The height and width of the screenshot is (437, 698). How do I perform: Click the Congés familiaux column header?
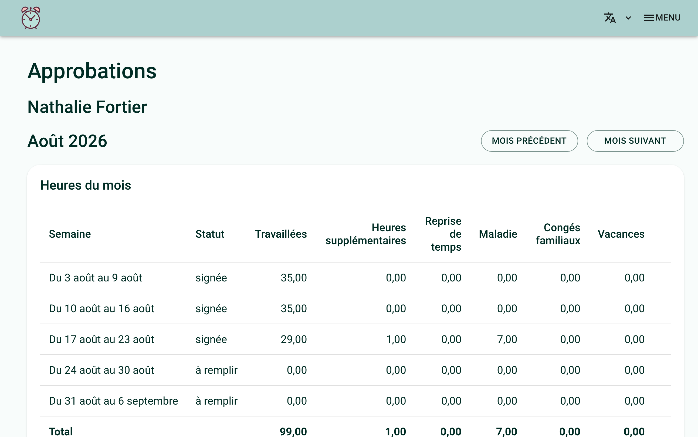tap(558, 234)
